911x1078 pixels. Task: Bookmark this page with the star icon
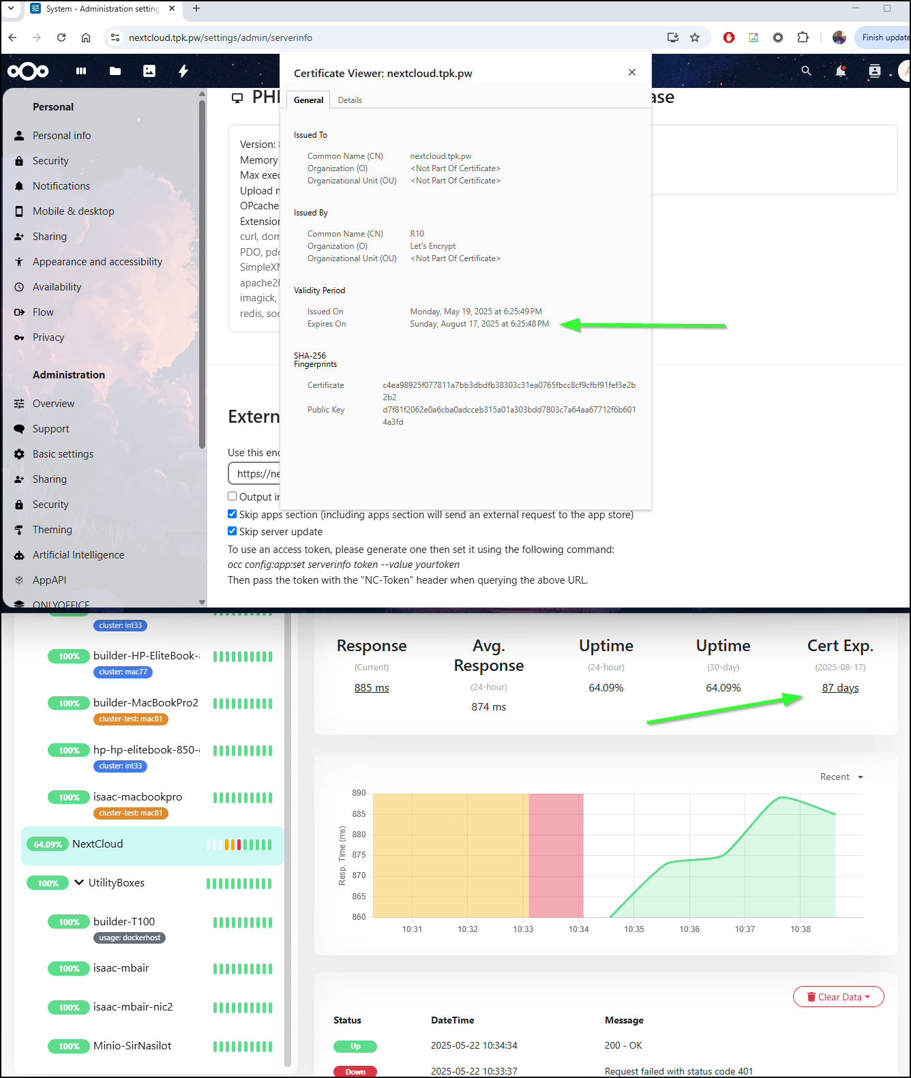click(695, 38)
